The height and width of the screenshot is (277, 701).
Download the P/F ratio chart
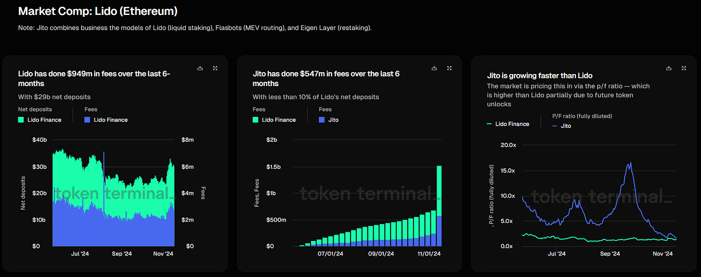tap(669, 68)
